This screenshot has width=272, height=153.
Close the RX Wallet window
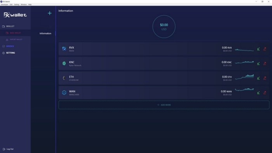tap(269, 2)
